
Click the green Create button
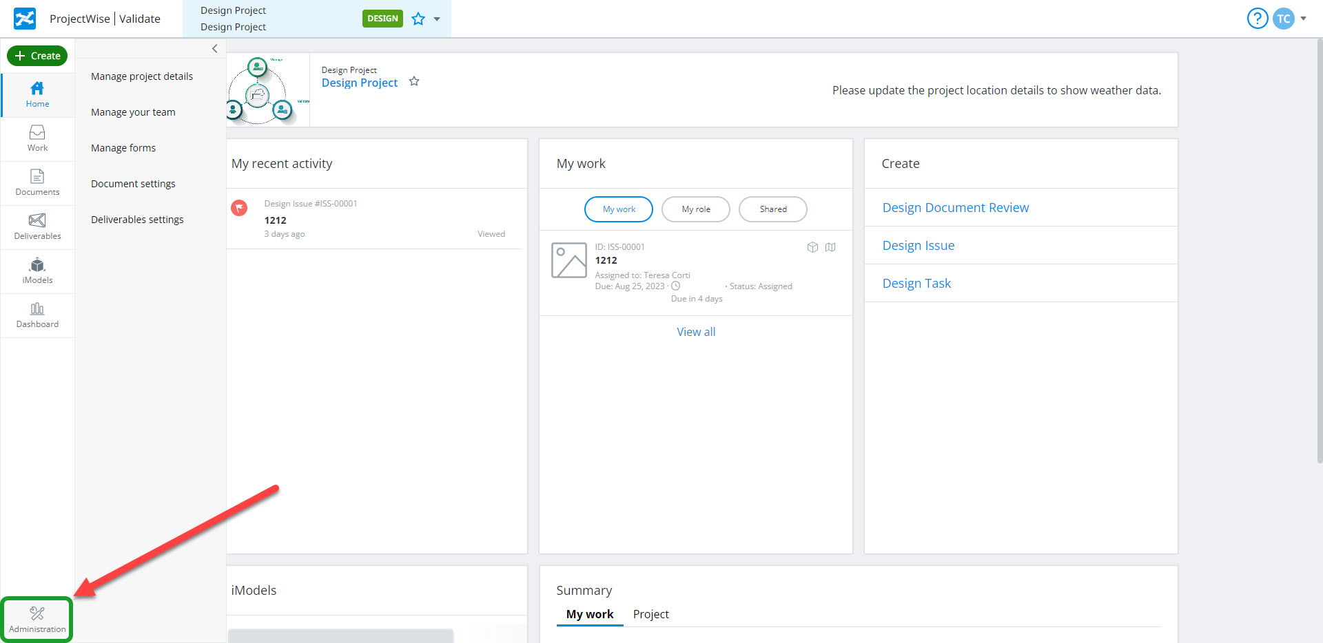(x=37, y=56)
